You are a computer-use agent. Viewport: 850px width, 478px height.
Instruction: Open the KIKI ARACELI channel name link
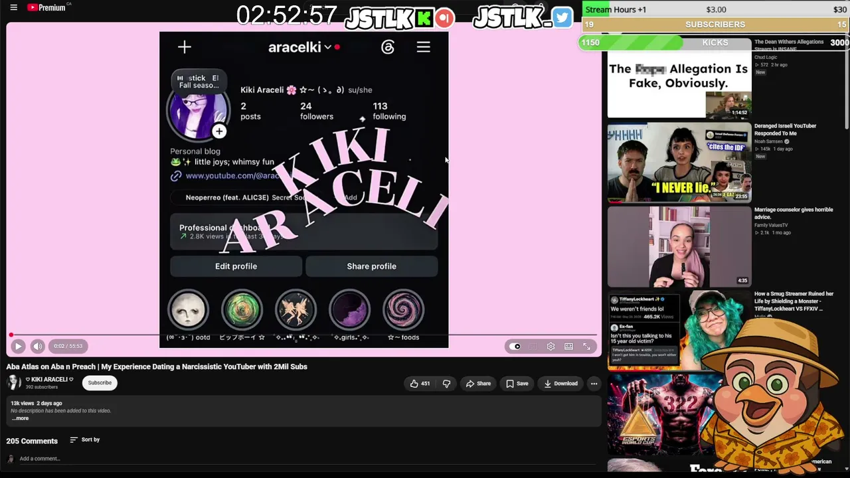(x=49, y=379)
